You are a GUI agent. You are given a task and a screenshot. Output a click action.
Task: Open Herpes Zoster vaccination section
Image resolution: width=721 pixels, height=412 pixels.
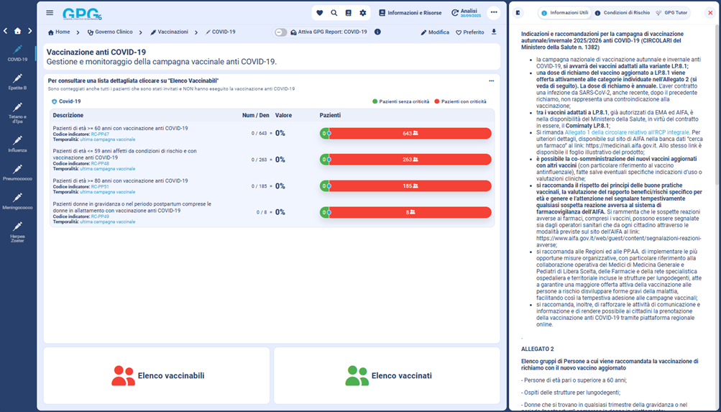coord(17,231)
